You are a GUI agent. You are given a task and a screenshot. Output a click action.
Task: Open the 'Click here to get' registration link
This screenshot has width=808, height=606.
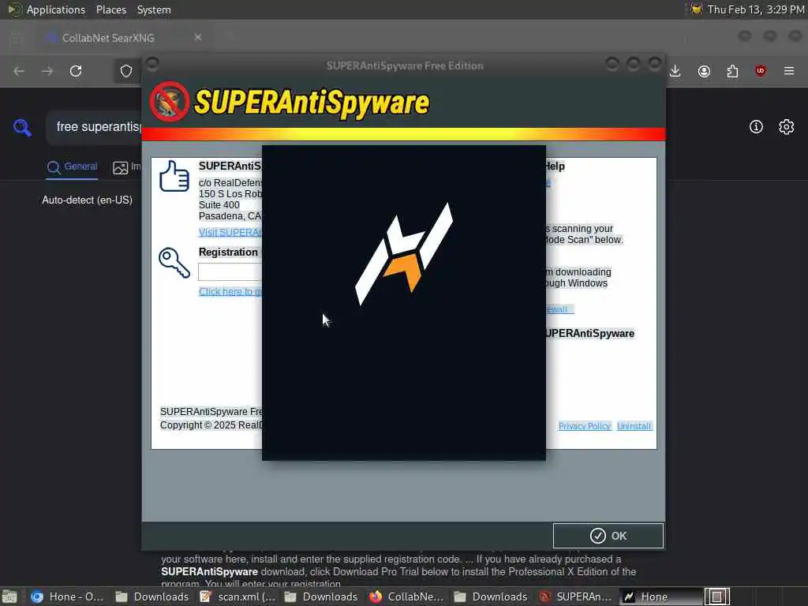[230, 292]
